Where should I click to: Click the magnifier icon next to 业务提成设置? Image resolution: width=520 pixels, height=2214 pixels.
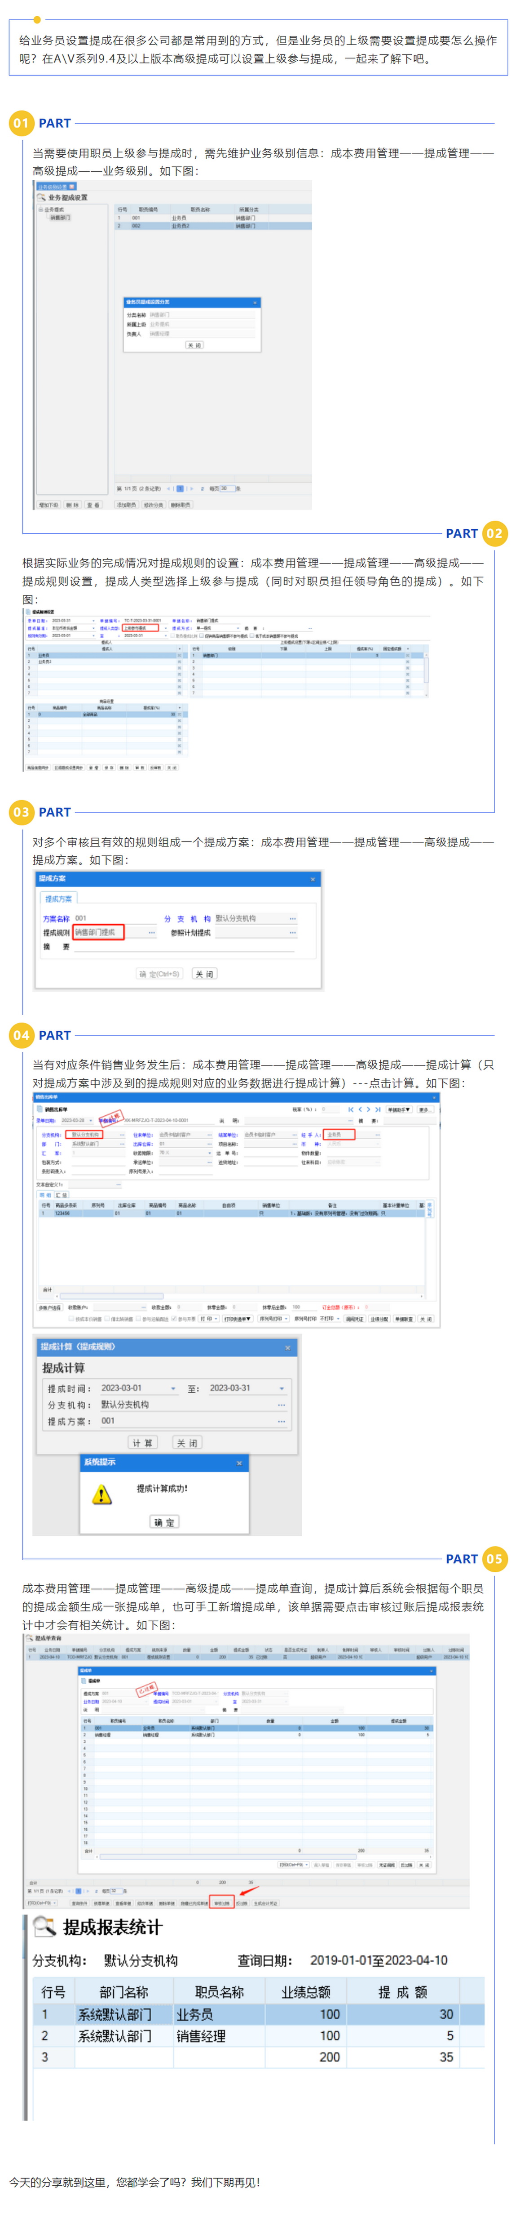[41, 197]
